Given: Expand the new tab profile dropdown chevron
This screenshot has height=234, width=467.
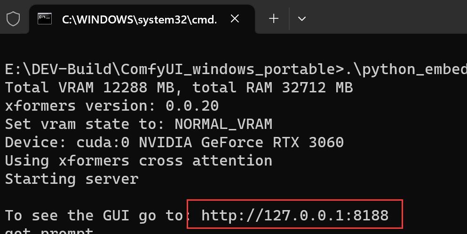Looking at the screenshot, I should pyautogui.click(x=302, y=19).
